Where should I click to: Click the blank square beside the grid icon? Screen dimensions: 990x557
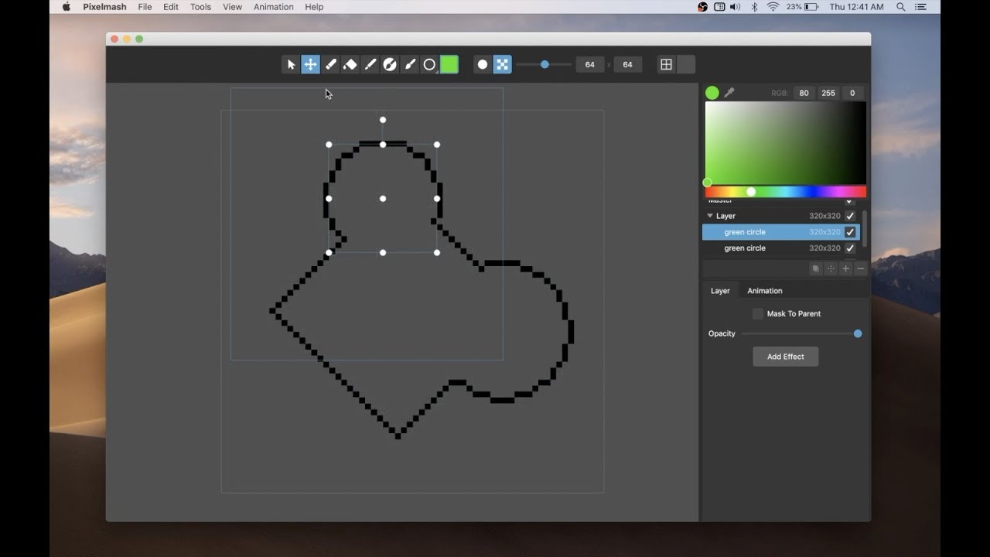[686, 65]
